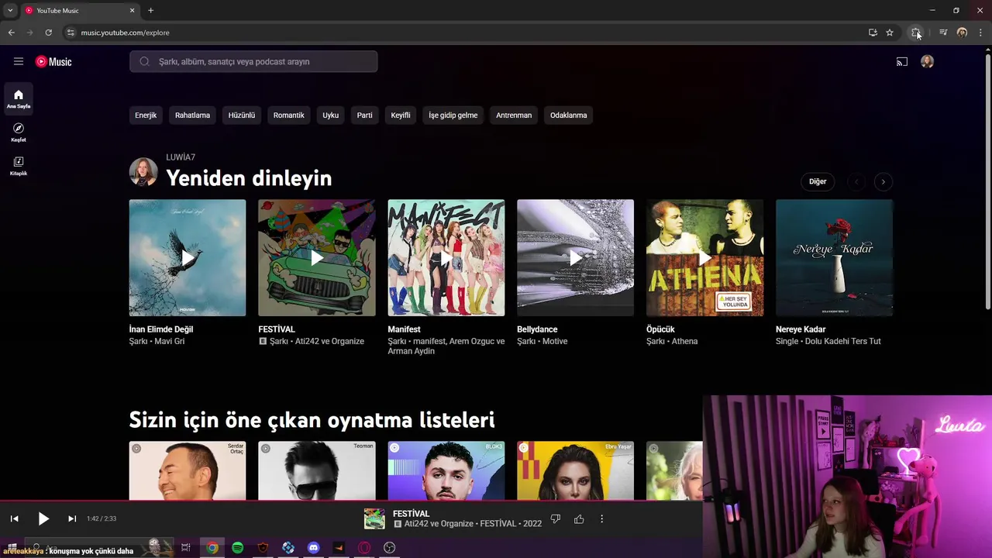Skip to next track

point(72,518)
